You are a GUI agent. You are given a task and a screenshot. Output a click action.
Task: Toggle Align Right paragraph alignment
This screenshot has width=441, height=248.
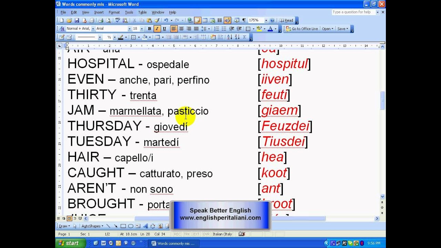(189, 29)
